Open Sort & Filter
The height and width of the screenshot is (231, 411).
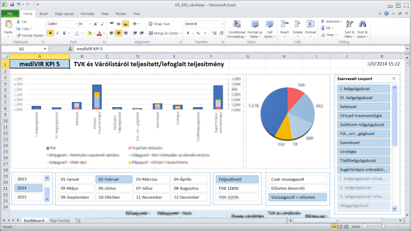tap(350, 29)
